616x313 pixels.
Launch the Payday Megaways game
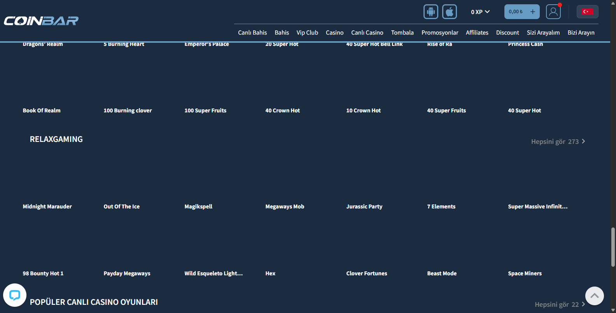click(127, 273)
